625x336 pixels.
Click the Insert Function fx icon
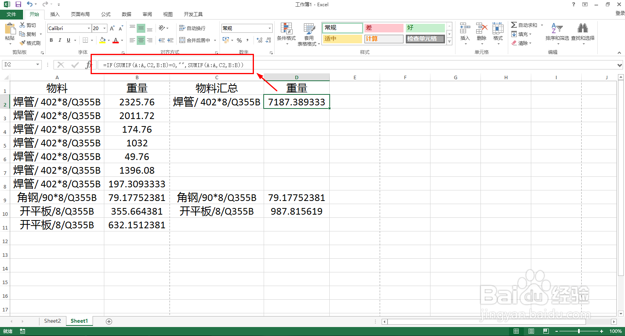pyautogui.click(x=88, y=65)
